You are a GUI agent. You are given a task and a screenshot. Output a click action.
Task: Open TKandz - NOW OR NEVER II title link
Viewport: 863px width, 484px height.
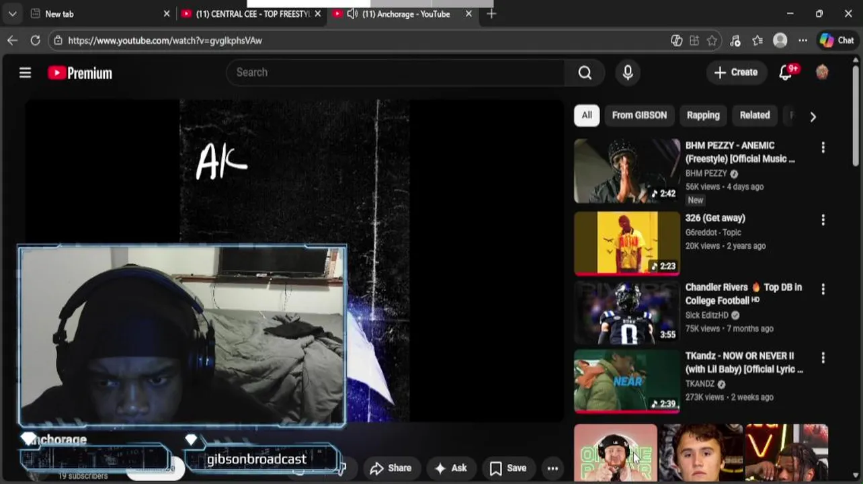tap(744, 362)
